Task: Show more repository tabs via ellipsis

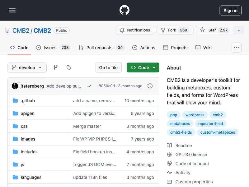Action: pyautogui.click(x=237, y=47)
